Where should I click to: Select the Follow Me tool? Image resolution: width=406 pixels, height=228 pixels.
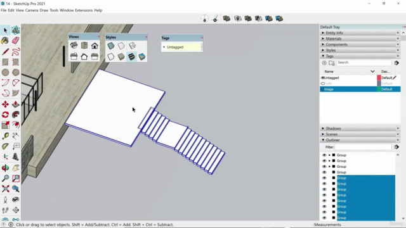point(15,115)
